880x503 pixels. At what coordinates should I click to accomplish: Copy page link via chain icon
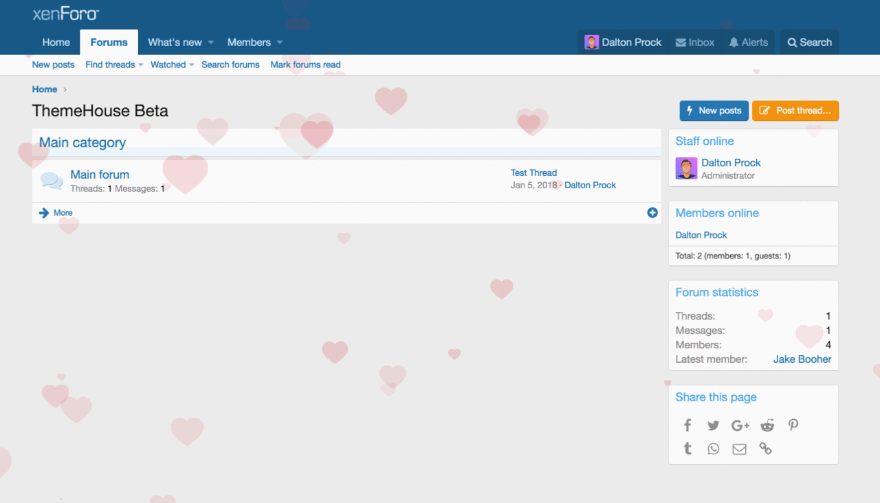pos(765,449)
